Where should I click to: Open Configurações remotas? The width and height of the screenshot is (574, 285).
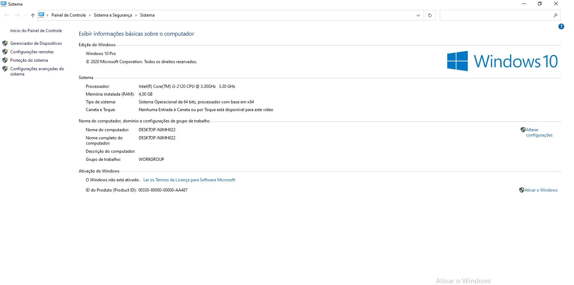point(32,52)
